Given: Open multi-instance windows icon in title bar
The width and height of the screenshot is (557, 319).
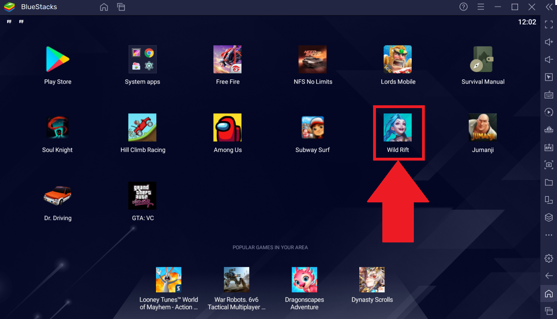Looking at the screenshot, I should [121, 7].
